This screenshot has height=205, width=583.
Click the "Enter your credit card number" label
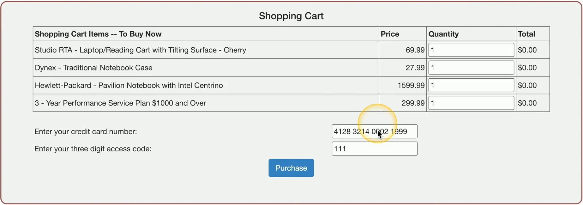point(86,131)
